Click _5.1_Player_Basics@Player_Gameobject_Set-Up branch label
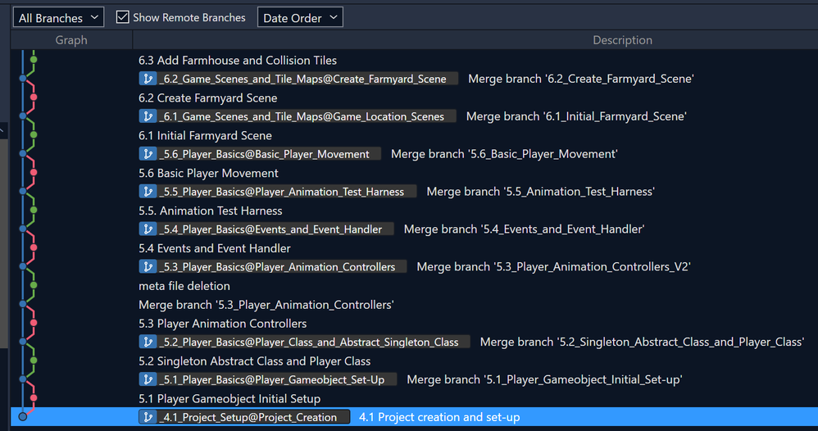 [268, 379]
